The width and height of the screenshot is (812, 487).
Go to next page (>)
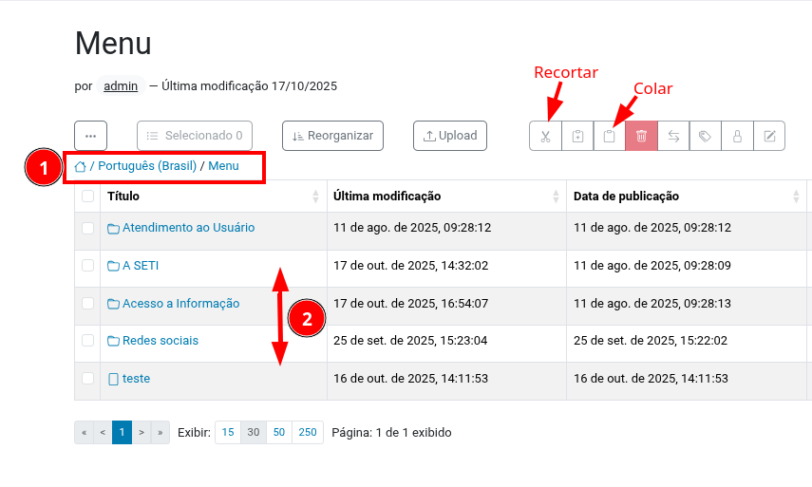point(142,433)
